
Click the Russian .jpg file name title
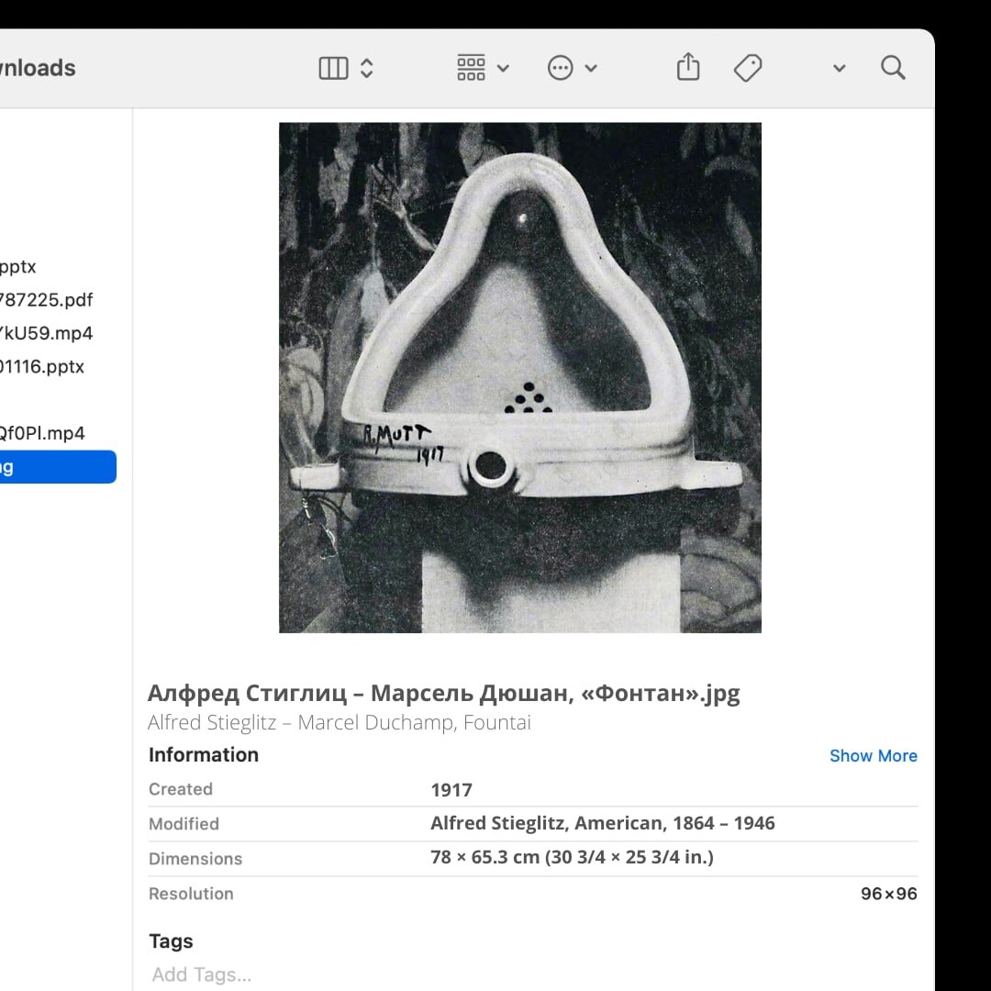pos(444,694)
